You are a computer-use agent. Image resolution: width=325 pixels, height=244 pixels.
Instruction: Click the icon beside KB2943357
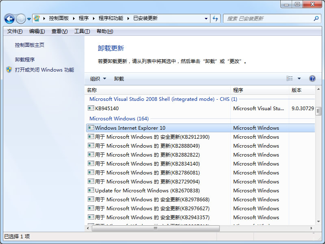91,217
